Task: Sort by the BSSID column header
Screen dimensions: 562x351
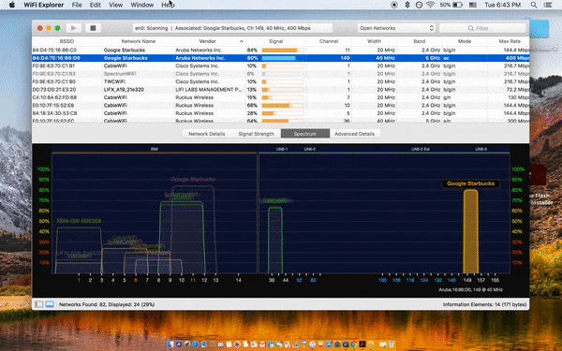Action: click(67, 41)
